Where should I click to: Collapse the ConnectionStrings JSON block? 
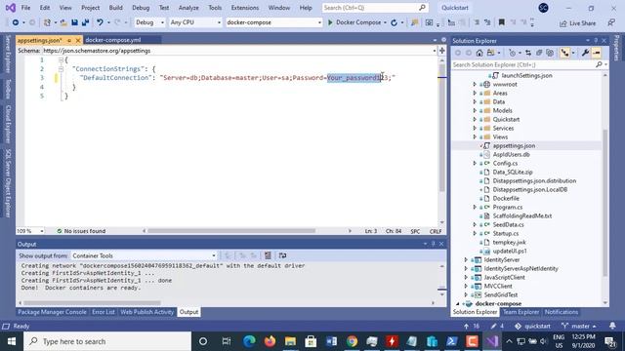pyautogui.click(x=61, y=69)
